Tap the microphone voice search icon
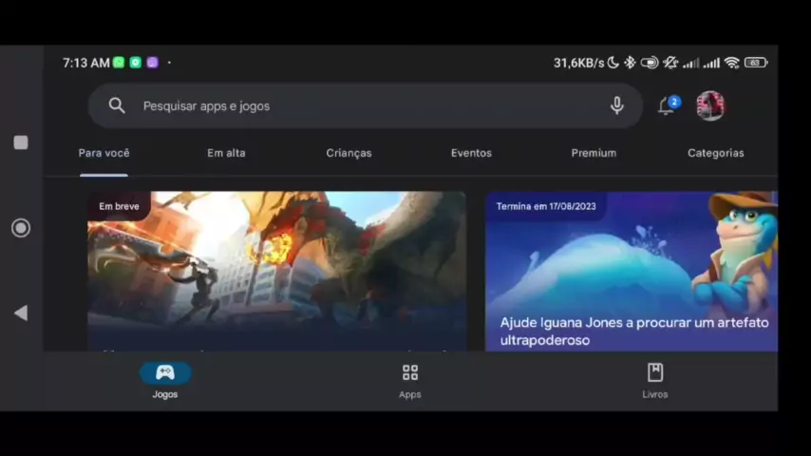This screenshot has height=456, width=811. pos(616,105)
